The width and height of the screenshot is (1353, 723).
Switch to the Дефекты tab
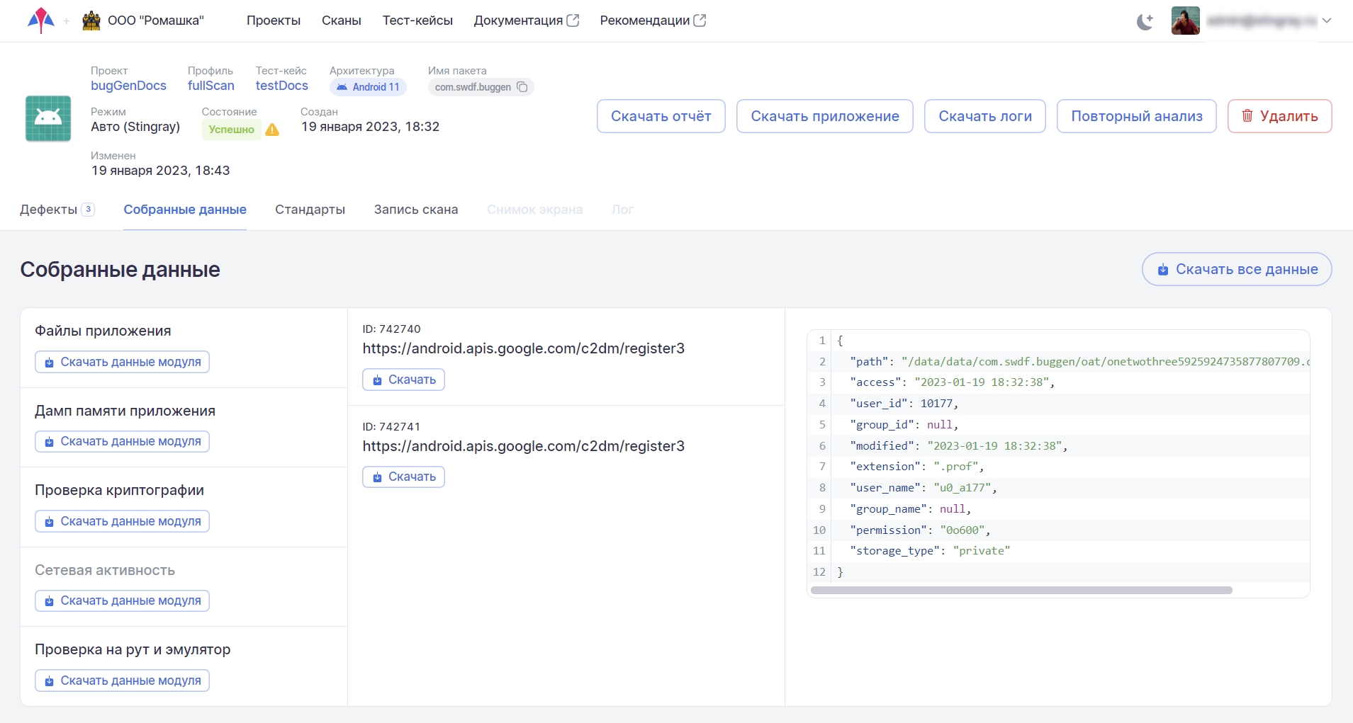click(x=49, y=210)
